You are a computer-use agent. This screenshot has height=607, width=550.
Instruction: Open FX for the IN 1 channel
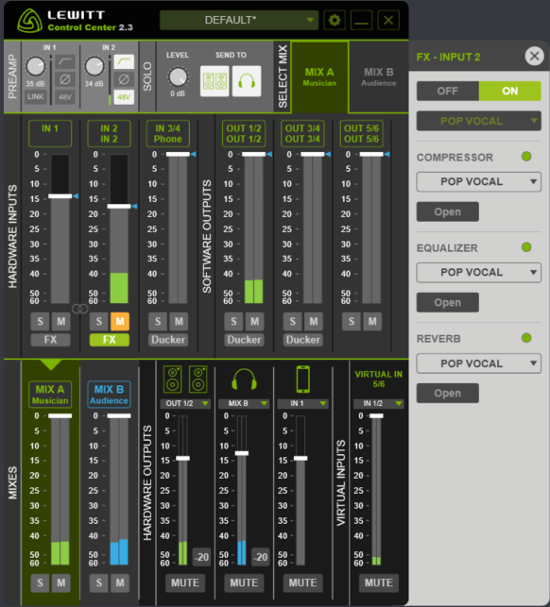click(x=50, y=340)
